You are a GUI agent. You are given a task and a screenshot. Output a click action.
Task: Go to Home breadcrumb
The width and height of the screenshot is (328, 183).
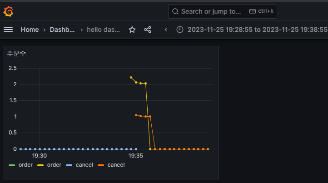[30, 30]
